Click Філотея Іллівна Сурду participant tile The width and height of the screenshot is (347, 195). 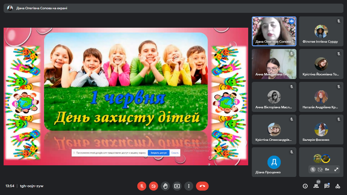pos(321,31)
